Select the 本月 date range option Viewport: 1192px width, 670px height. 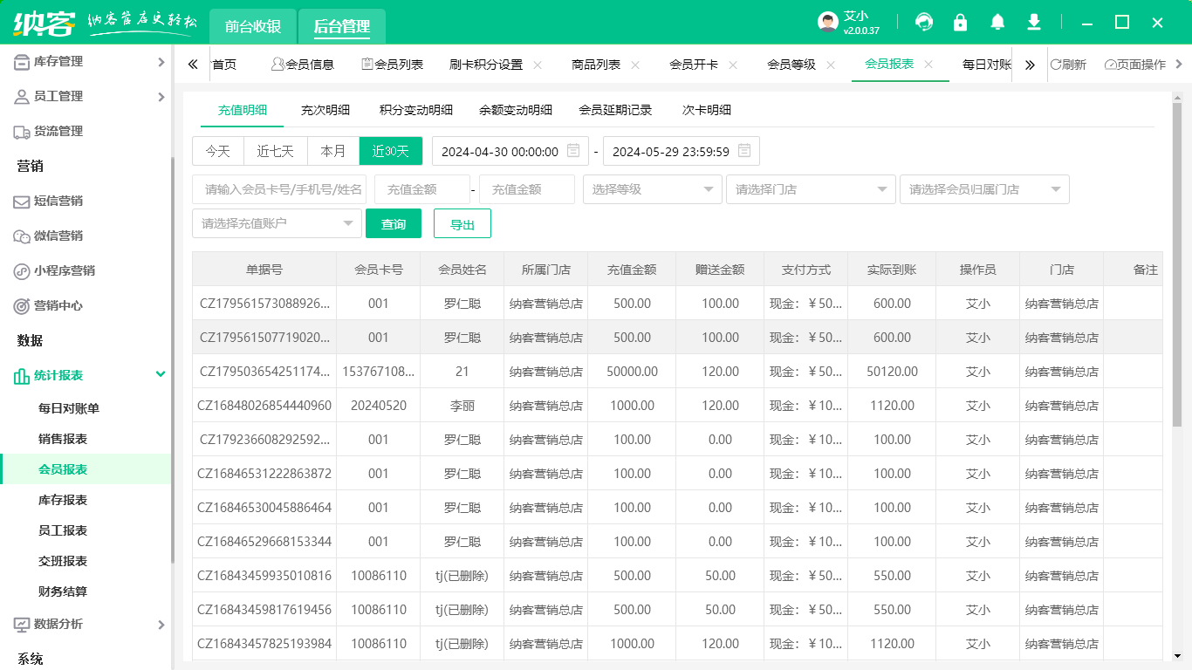pyautogui.click(x=333, y=151)
